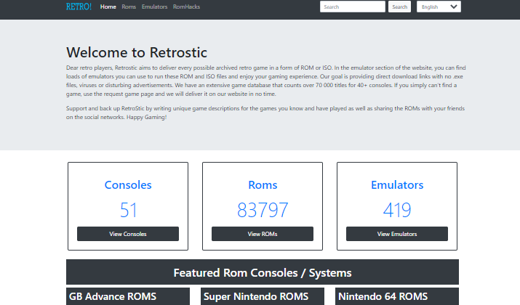Image resolution: width=520 pixels, height=305 pixels.
Task: Open the Nintendo 64 ROMS section
Action: pos(397,296)
